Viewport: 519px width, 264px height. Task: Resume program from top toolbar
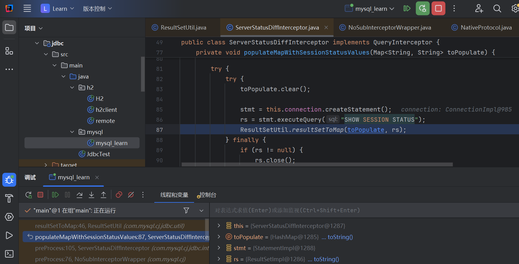pyautogui.click(x=407, y=9)
